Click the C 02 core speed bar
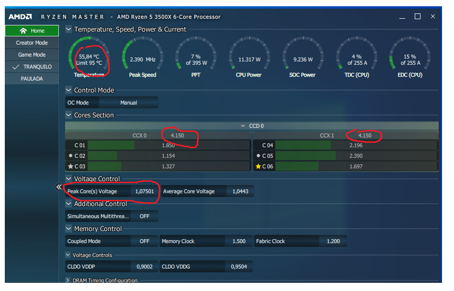The image size is (454, 291). pos(169,156)
